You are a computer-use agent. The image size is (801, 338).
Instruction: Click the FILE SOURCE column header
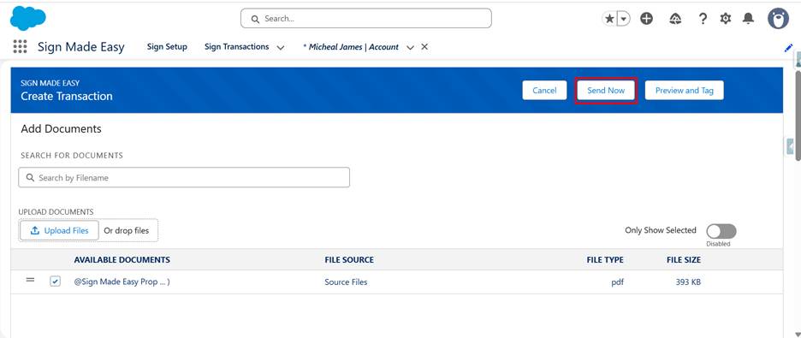[349, 260]
